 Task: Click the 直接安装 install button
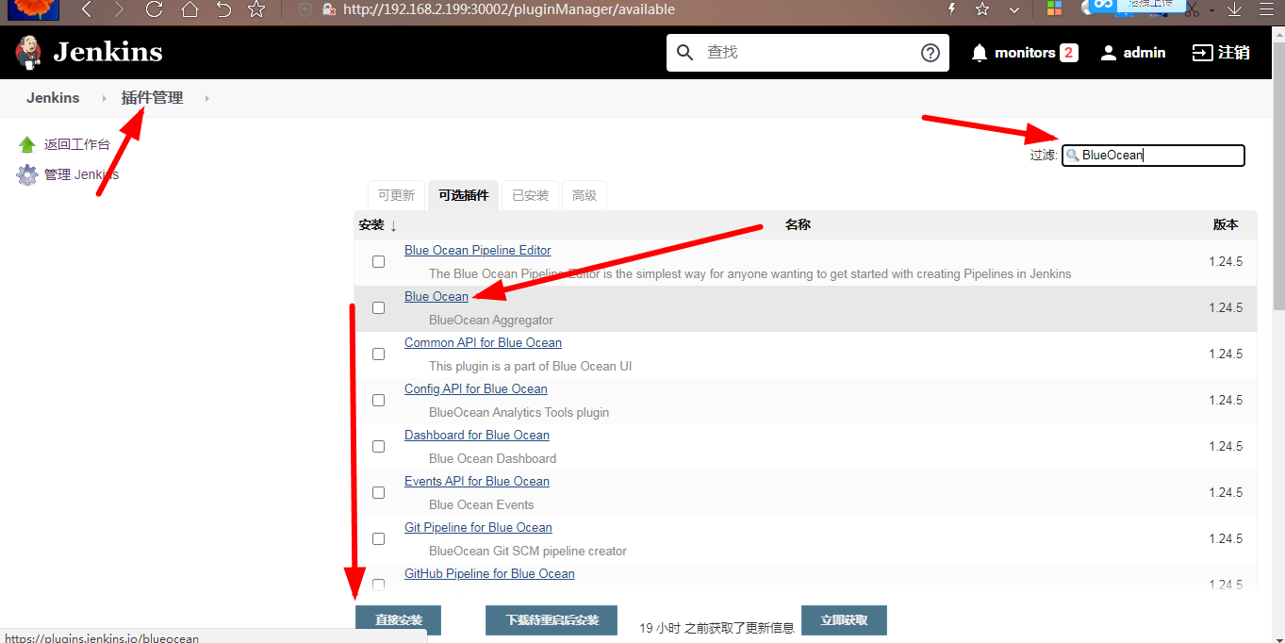click(398, 620)
